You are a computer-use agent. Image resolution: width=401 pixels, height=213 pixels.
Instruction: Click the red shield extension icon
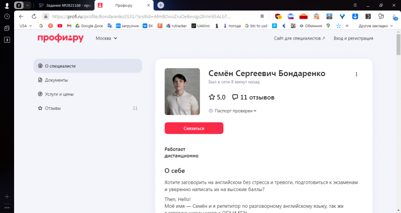(278, 17)
